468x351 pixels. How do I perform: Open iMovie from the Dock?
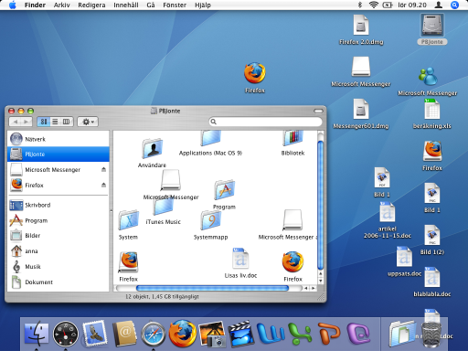[x=241, y=334]
